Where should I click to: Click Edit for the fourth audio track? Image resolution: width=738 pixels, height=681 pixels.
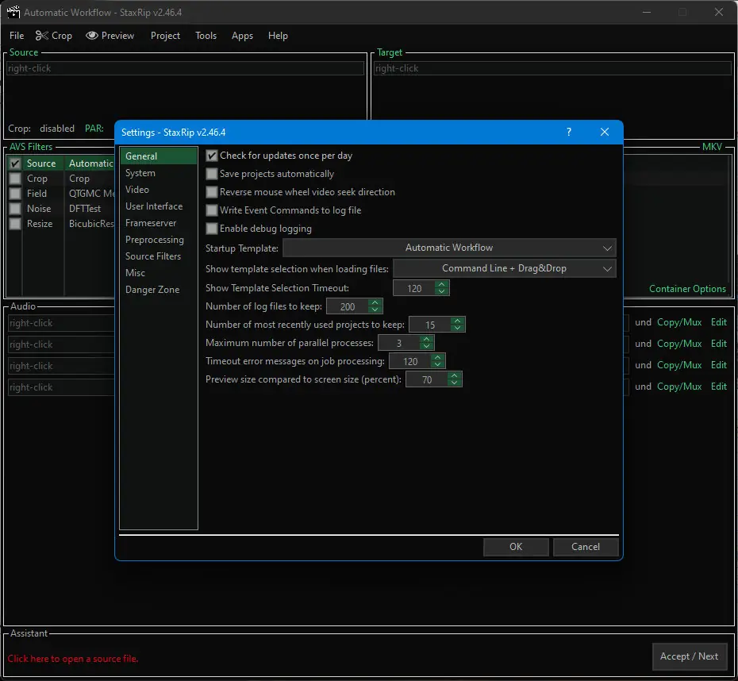(x=719, y=387)
